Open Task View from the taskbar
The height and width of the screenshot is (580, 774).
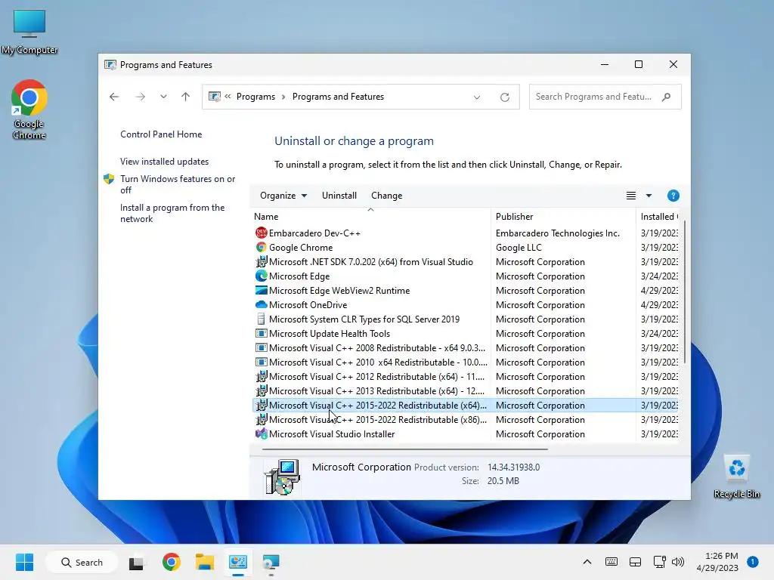pos(136,562)
